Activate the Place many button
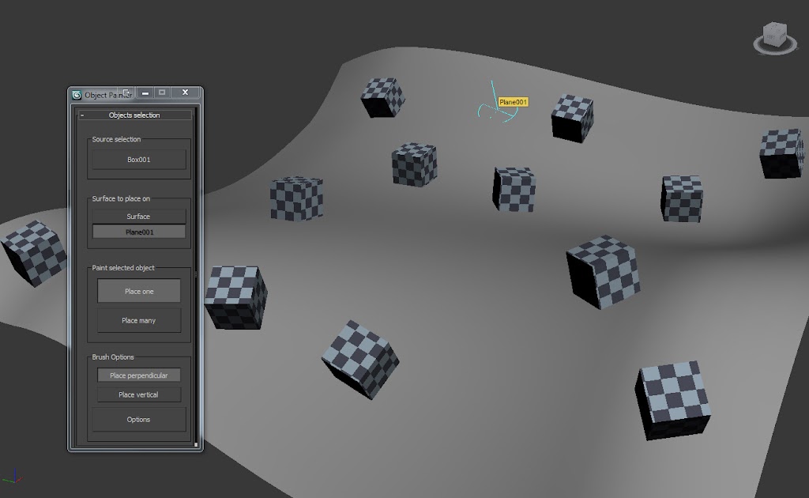This screenshot has width=809, height=498. tap(139, 320)
